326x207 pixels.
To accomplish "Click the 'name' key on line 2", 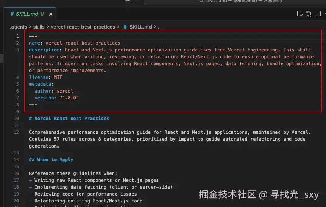I will [x=34, y=43].
